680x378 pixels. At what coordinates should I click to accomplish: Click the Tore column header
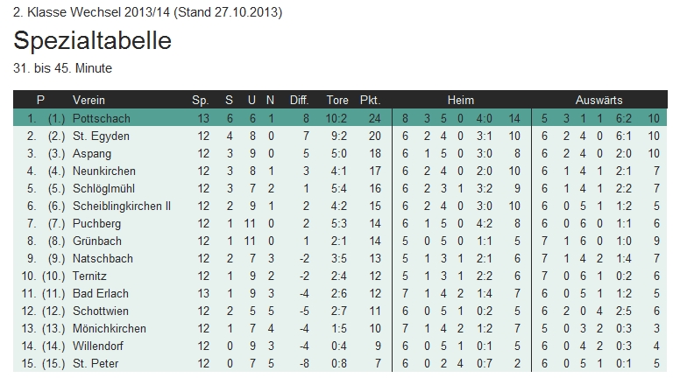[x=337, y=100]
